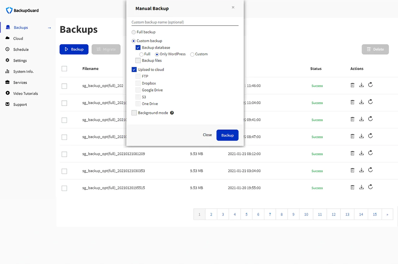Choose the Custom database option

click(x=192, y=54)
